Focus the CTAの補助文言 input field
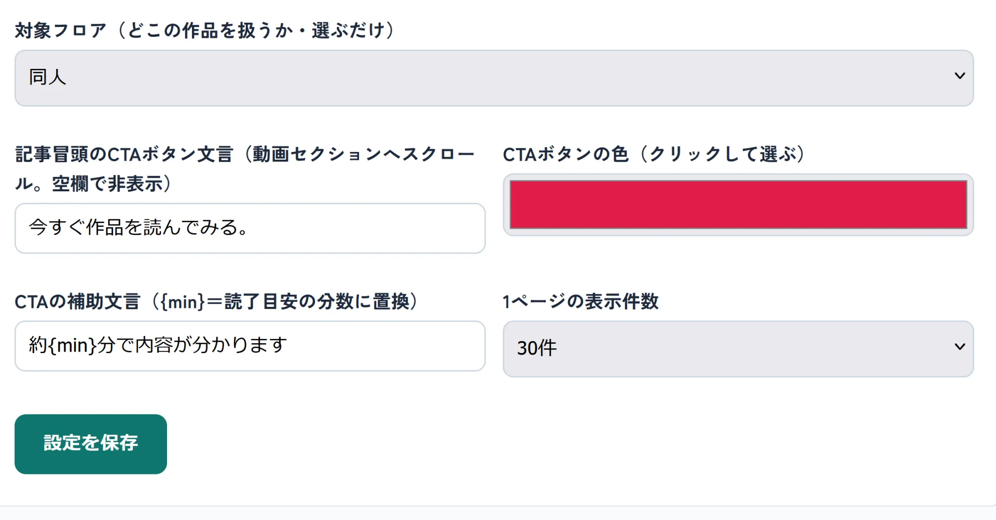The height and width of the screenshot is (520, 996). [250, 346]
